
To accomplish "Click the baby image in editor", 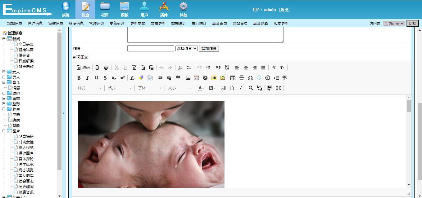I will pyautogui.click(x=151, y=144).
